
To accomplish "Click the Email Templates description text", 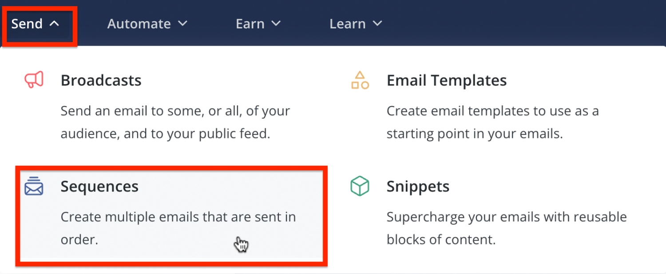I will click(492, 122).
